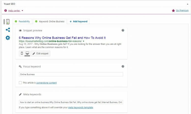
Task: Collapse the Yoast SEO panel
Action: tap(187, 4)
